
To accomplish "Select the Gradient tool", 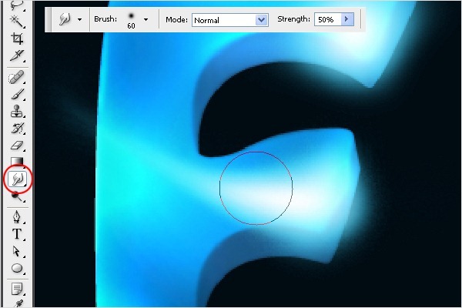I will click(17, 162).
